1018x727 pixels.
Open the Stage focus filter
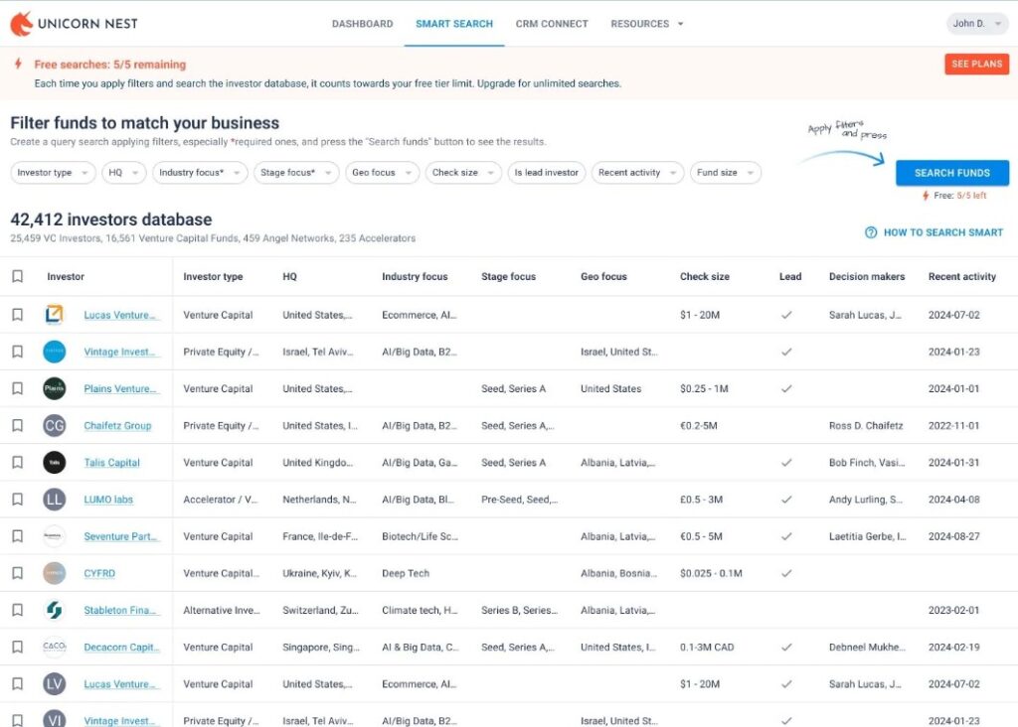click(296, 173)
